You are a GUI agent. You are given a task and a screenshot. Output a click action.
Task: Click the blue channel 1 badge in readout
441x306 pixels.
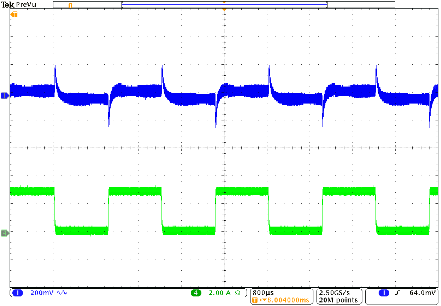pyautogui.click(x=18, y=293)
